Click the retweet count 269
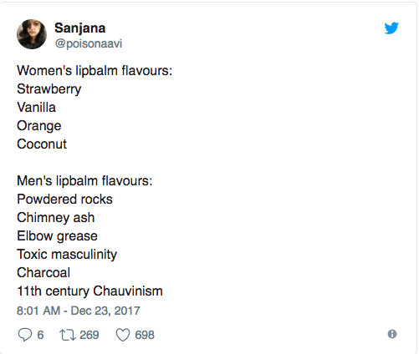419x354 pixels. (x=89, y=335)
